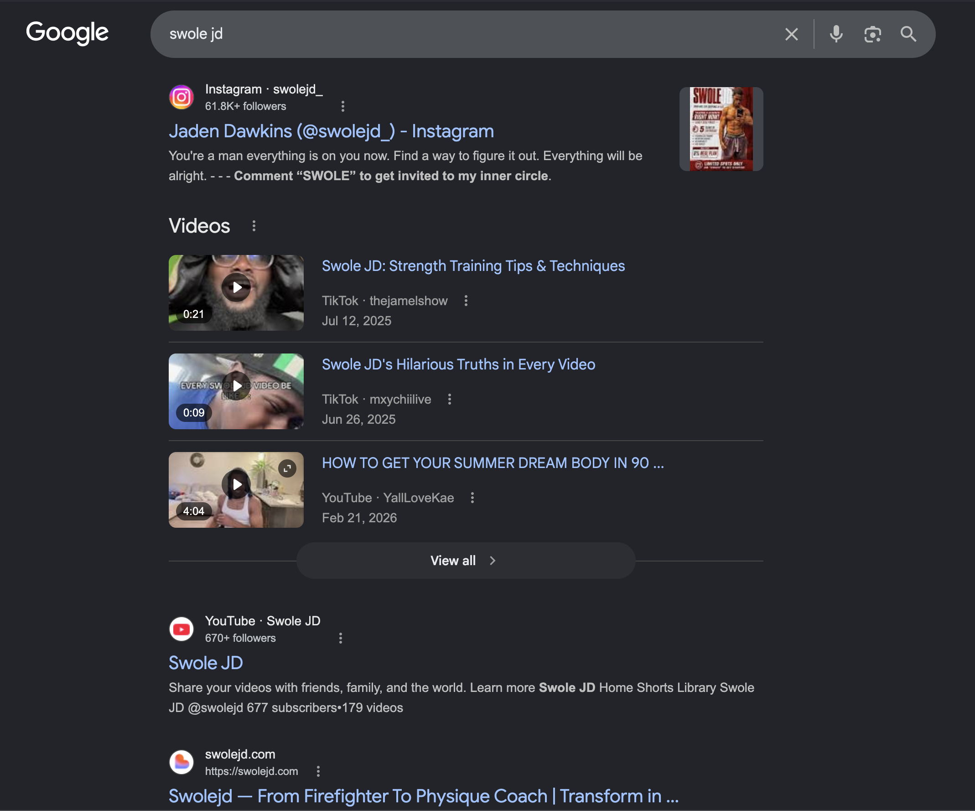Click the 'Feb 21, 2026' video date
The height and width of the screenshot is (811, 975).
359,518
